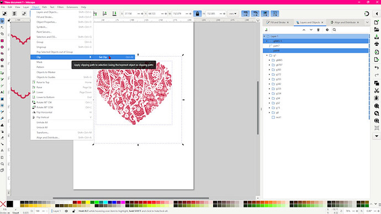381x214 pixels.
Task: Click the vertical canvas scrollbar
Action: click(258, 108)
